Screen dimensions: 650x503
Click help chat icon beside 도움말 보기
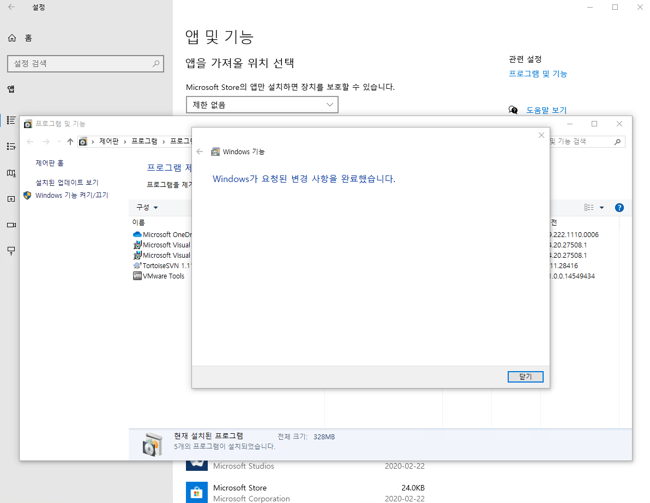pyautogui.click(x=513, y=110)
